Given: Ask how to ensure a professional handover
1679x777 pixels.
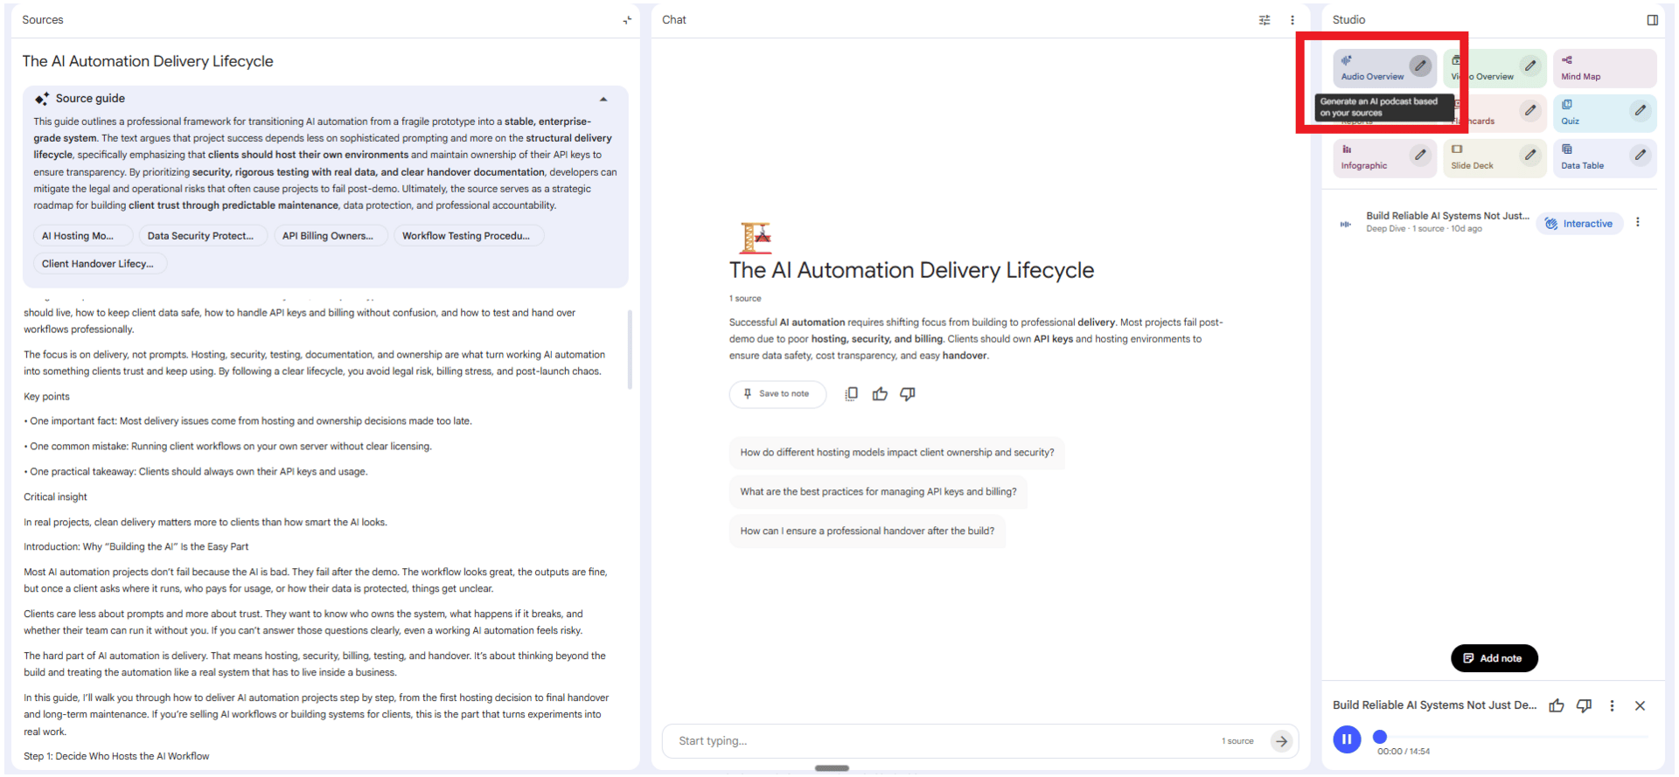Looking at the screenshot, I should coord(867,531).
